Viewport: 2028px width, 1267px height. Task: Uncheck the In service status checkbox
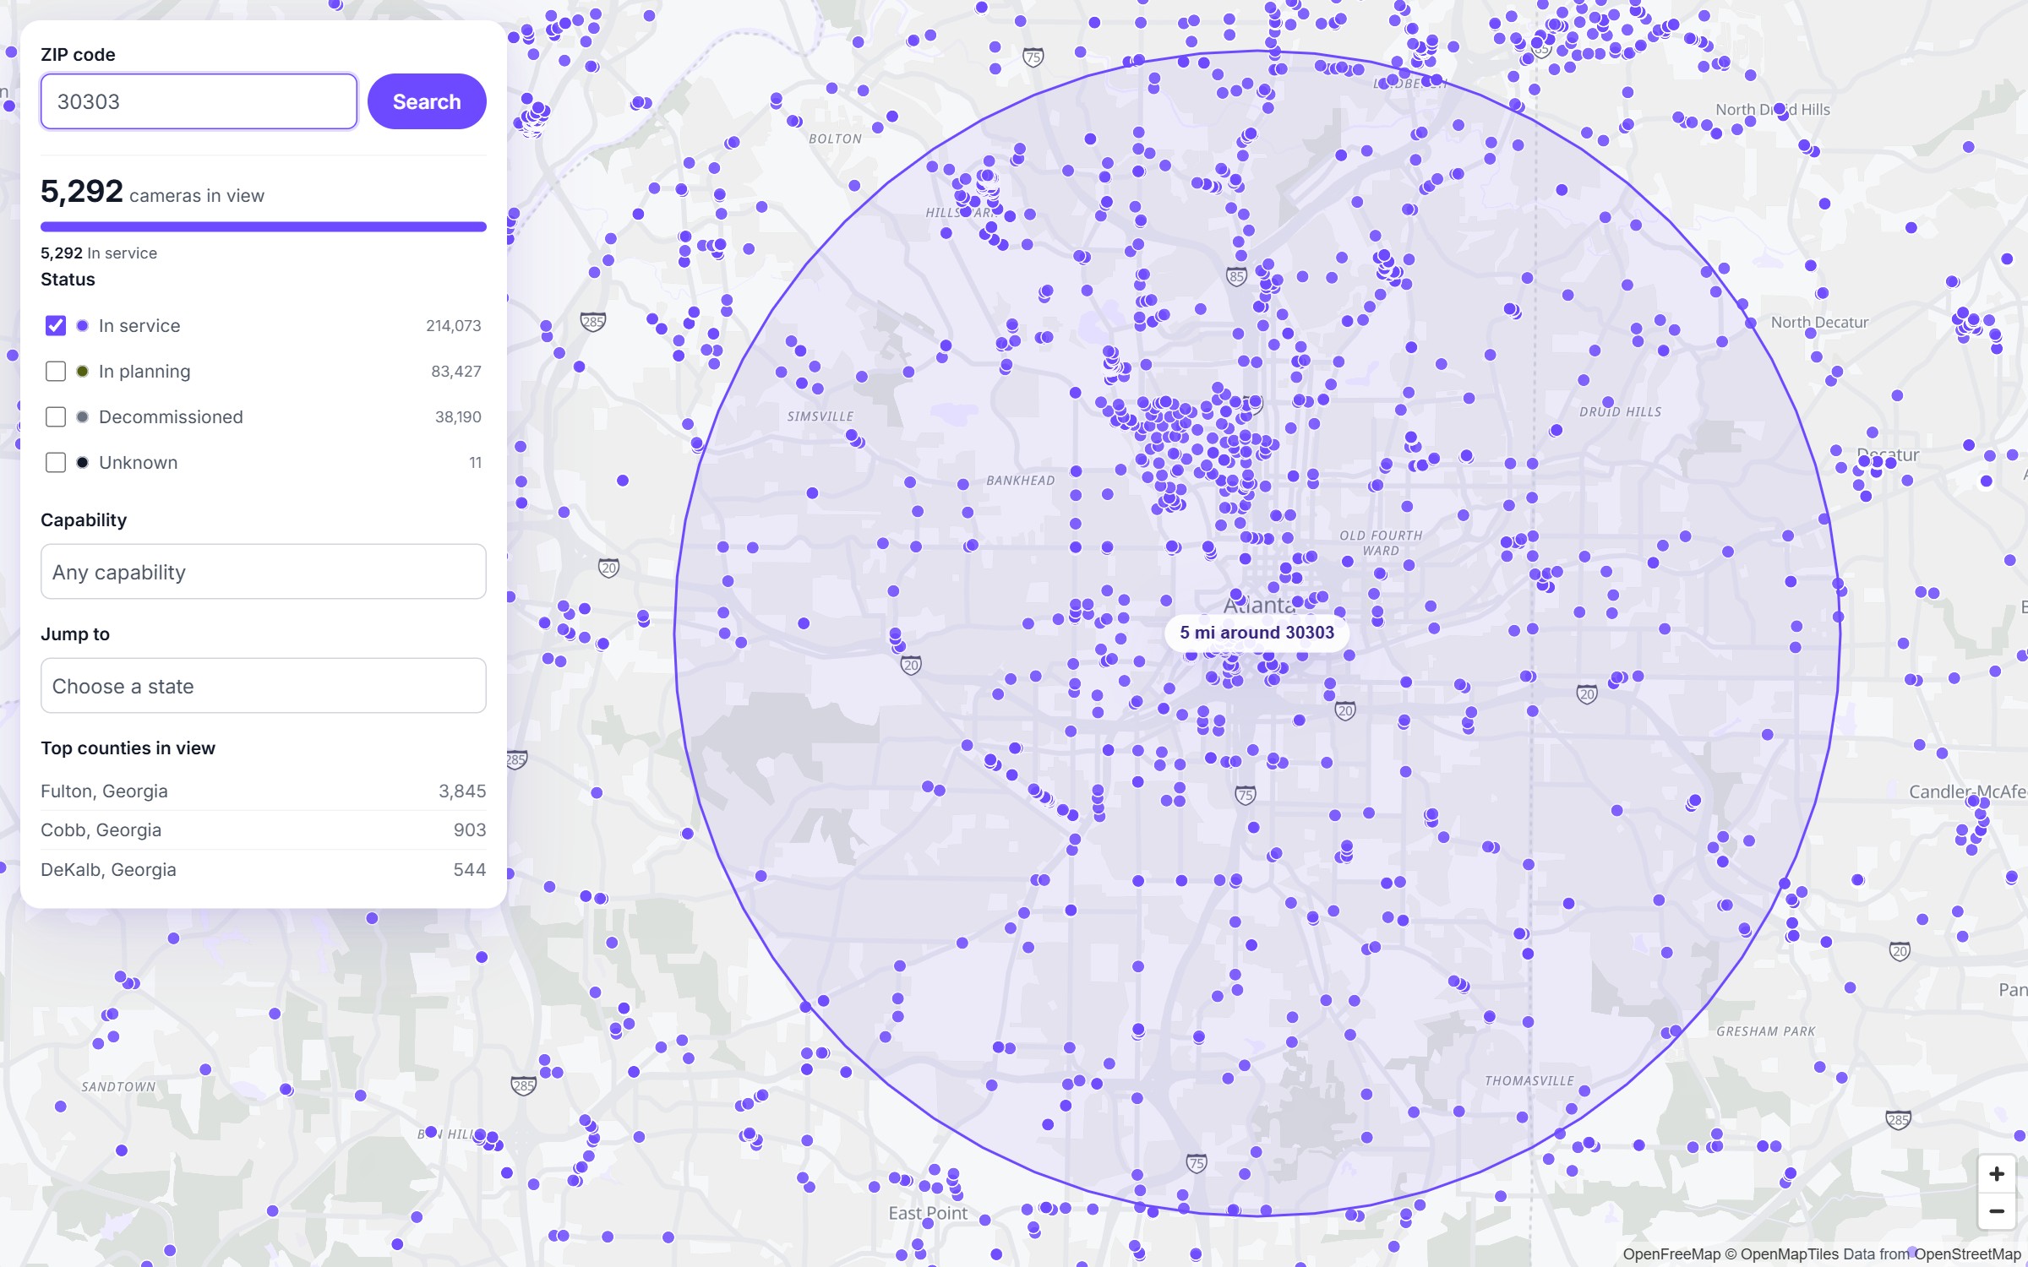pyautogui.click(x=56, y=325)
